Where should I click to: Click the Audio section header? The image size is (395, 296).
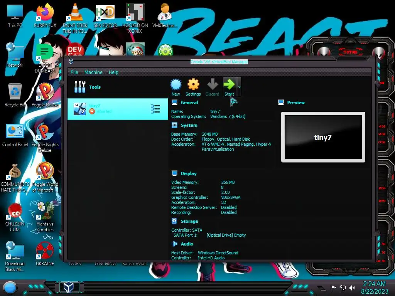pos(187,244)
